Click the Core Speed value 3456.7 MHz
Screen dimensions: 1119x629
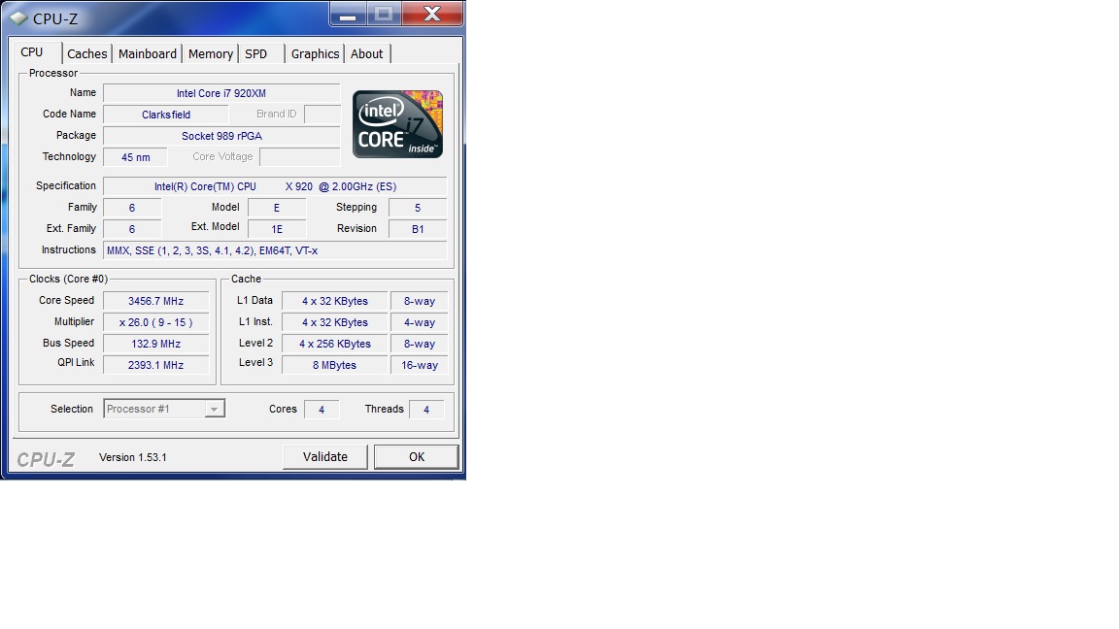click(155, 302)
